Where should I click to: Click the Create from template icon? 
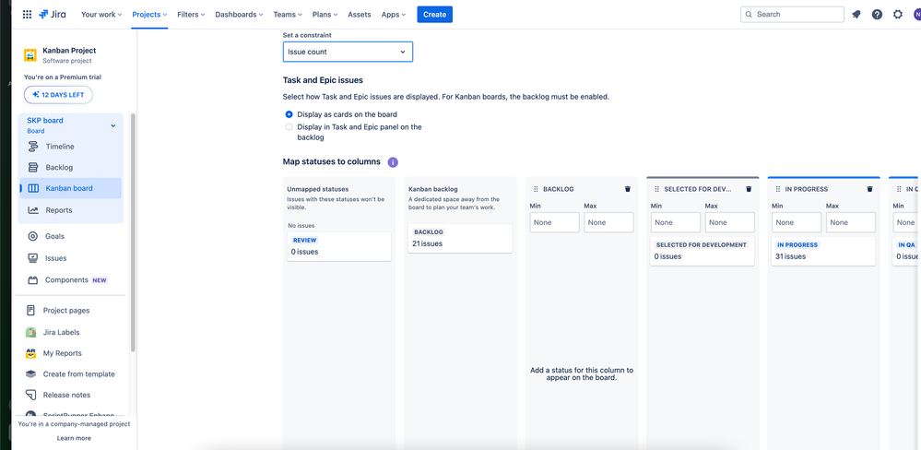(x=31, y=373)
